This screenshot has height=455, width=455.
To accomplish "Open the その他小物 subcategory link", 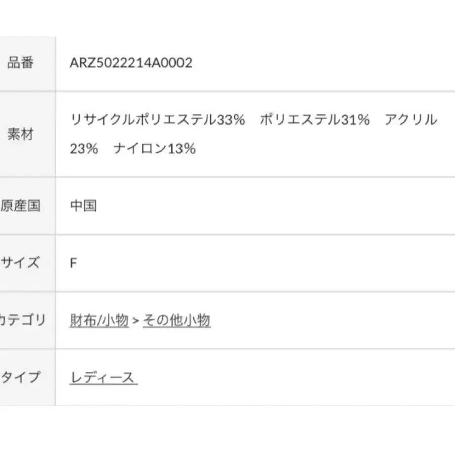I will (176, 321).
